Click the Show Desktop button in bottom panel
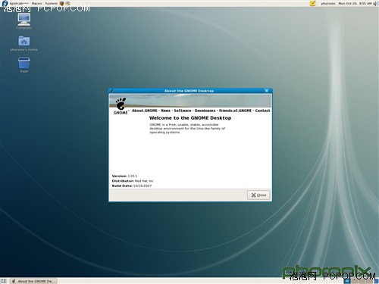Image resolution: width=379 pixels, height=284 pixels. coord(4,281)
